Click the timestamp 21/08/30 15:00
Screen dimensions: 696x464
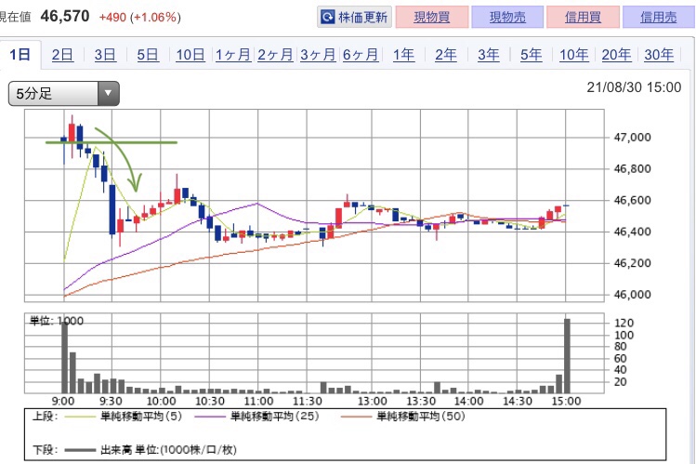click(x=634, y=87)
